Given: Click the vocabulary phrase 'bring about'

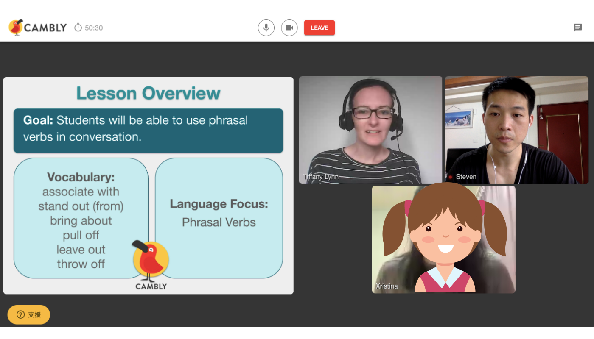Looking at the screenshot, I should pyautogui.click(x=81, y=220).
